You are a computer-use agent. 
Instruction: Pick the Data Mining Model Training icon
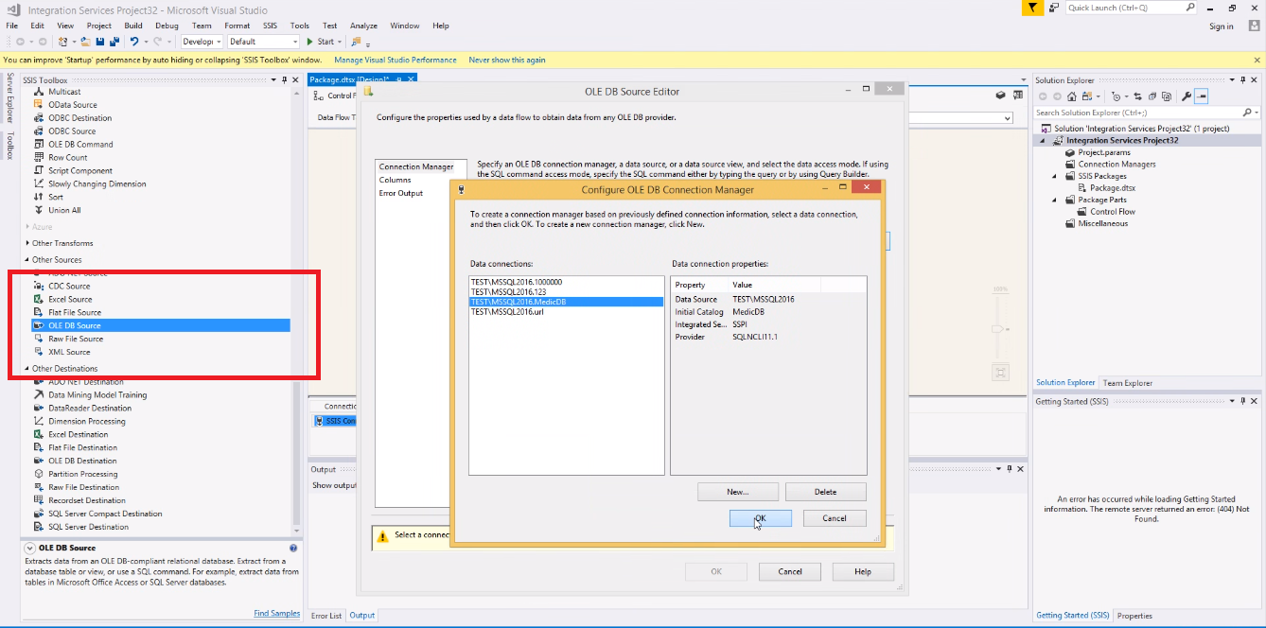click(x=39, y=395)
